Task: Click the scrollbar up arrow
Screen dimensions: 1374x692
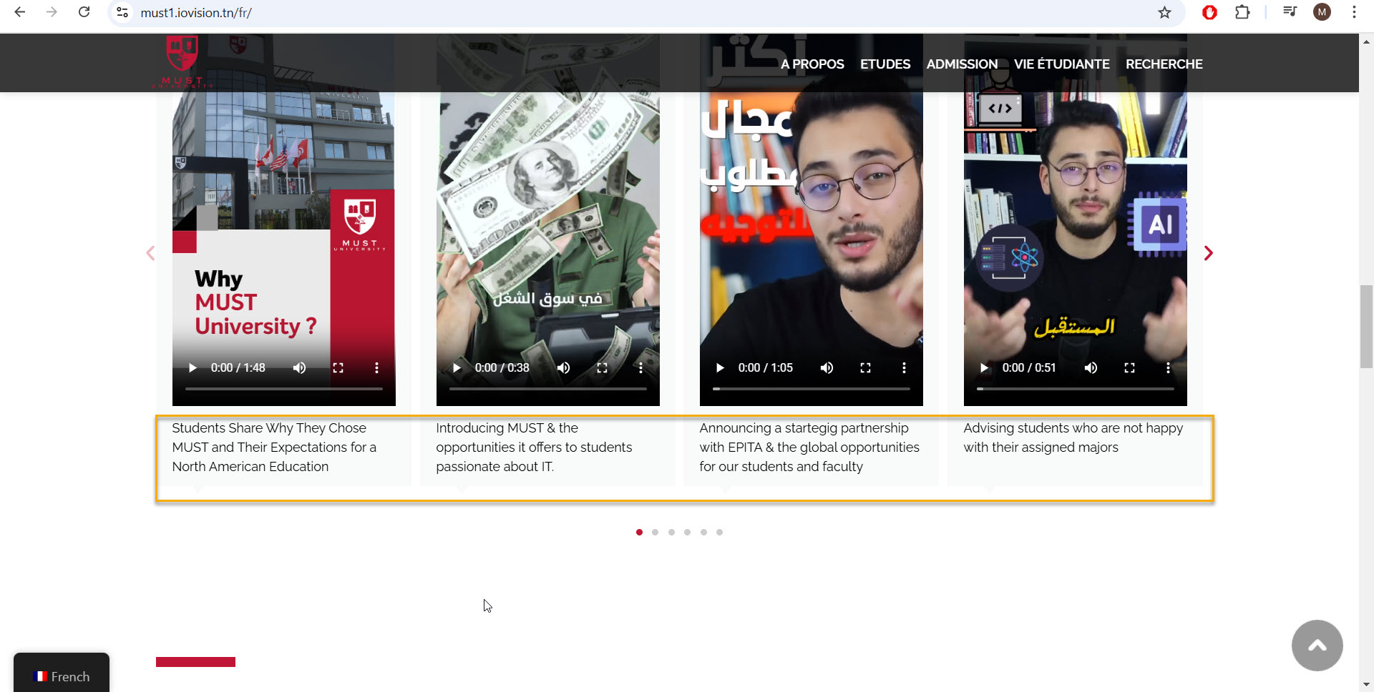Action: coord(1366,41)
